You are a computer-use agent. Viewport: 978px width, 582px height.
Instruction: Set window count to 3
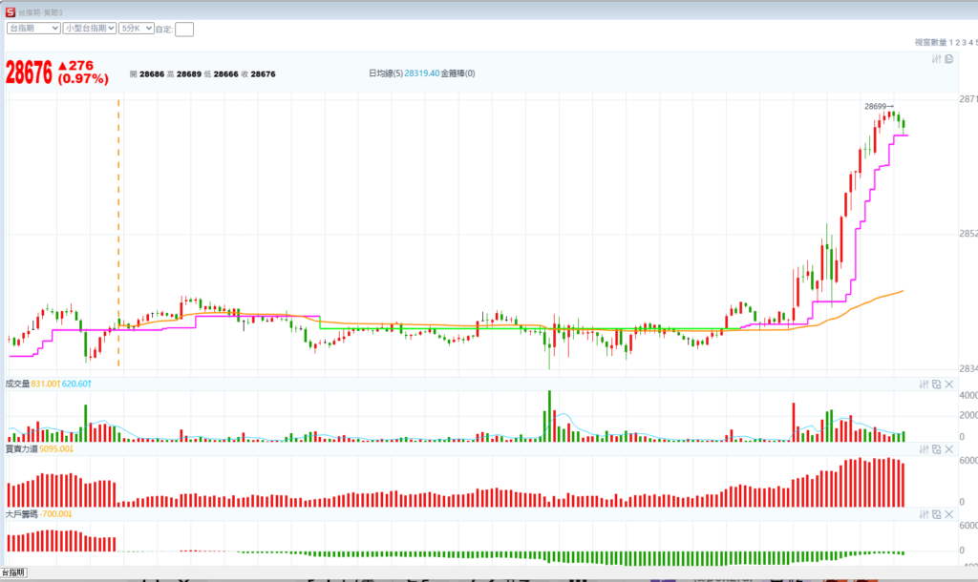click(966, 42)
